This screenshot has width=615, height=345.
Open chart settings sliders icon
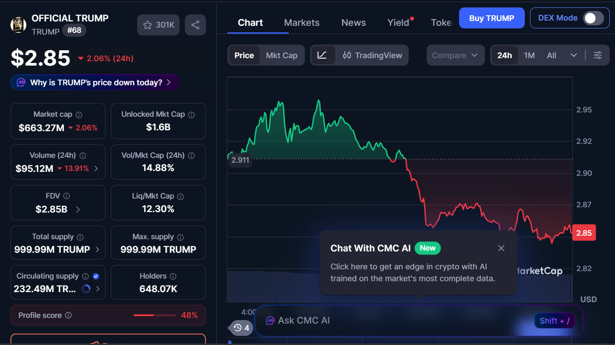point(597,55)
